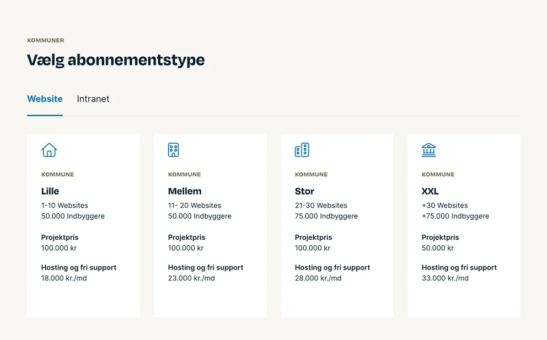Viewport: 547px width, 340px height.
Task: Select the '11- 20 Websites' text
Action: [195, 206]
